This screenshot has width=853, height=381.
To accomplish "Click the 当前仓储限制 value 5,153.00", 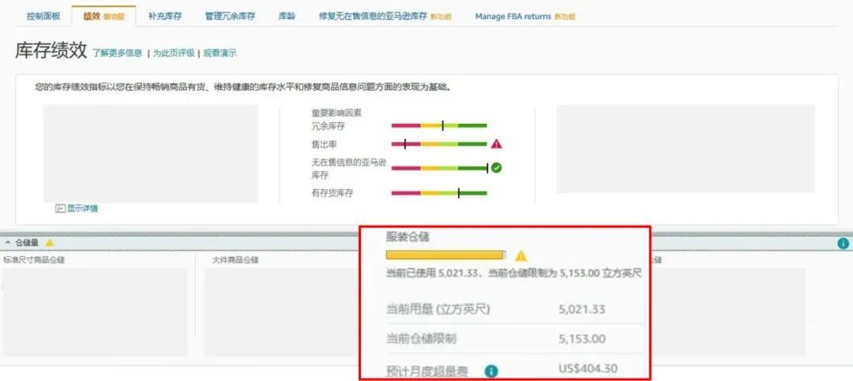I will pyautogui.click(x=582, y=339).
